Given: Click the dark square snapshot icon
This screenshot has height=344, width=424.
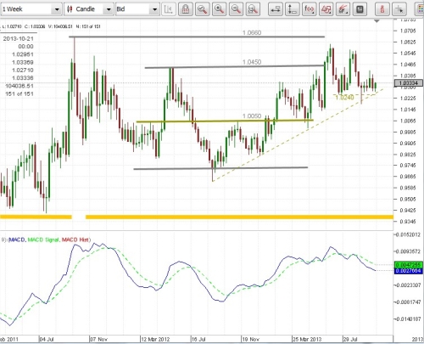Looking at the screenshot, I should (360, 9).
